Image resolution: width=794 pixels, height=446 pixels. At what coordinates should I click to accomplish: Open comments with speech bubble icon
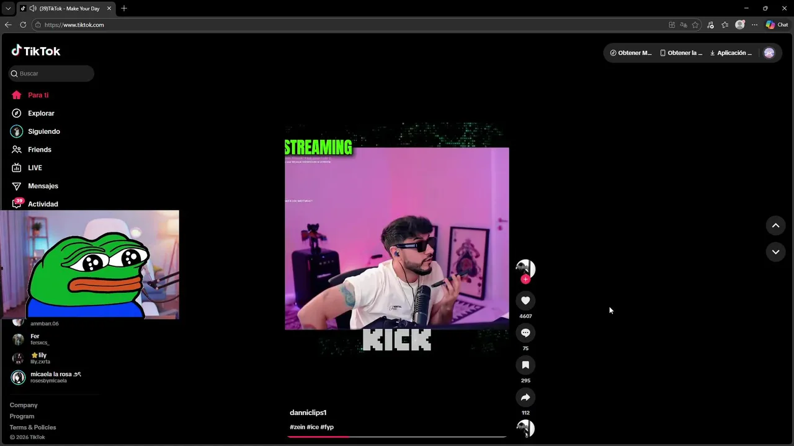(525, 333)
